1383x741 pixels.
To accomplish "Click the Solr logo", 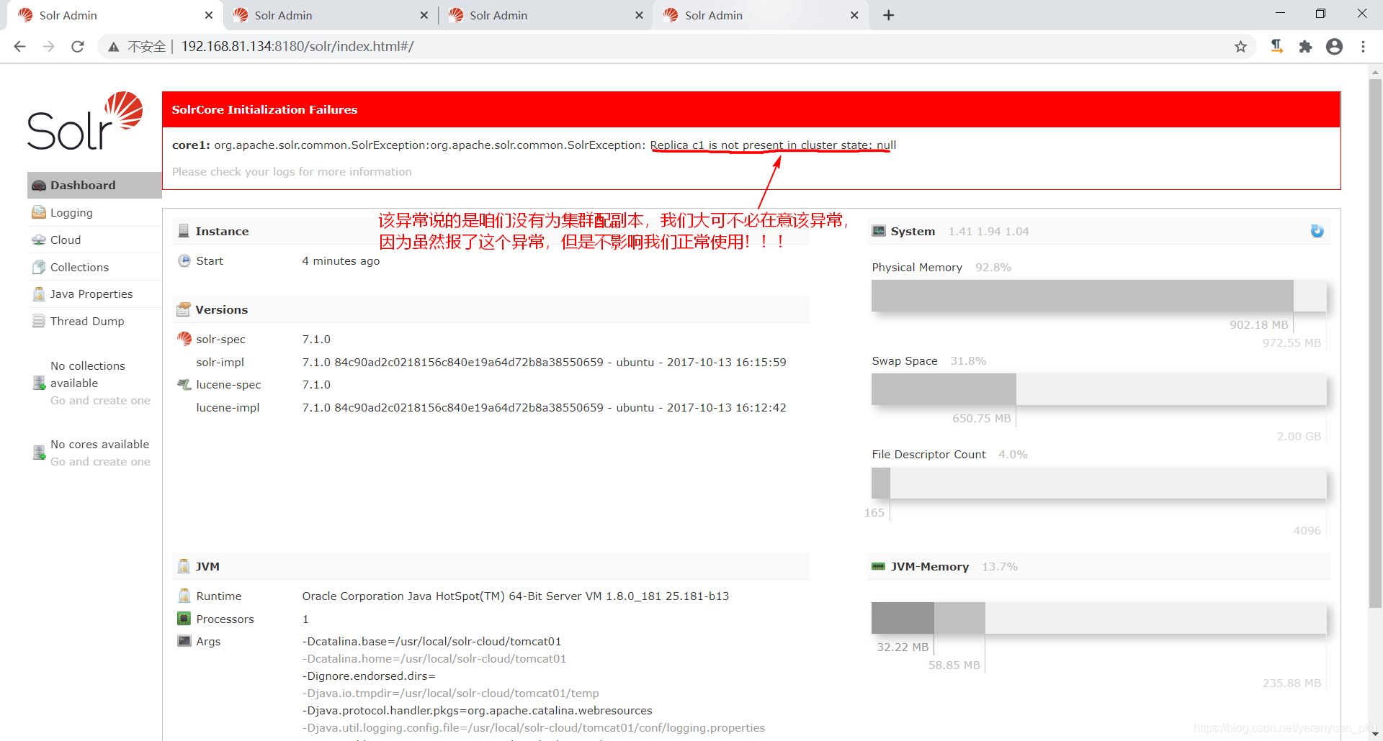I will (85, 121).
